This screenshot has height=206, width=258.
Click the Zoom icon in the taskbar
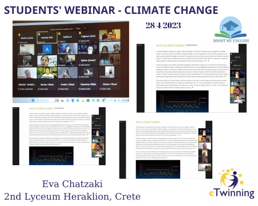coord(73,100)
